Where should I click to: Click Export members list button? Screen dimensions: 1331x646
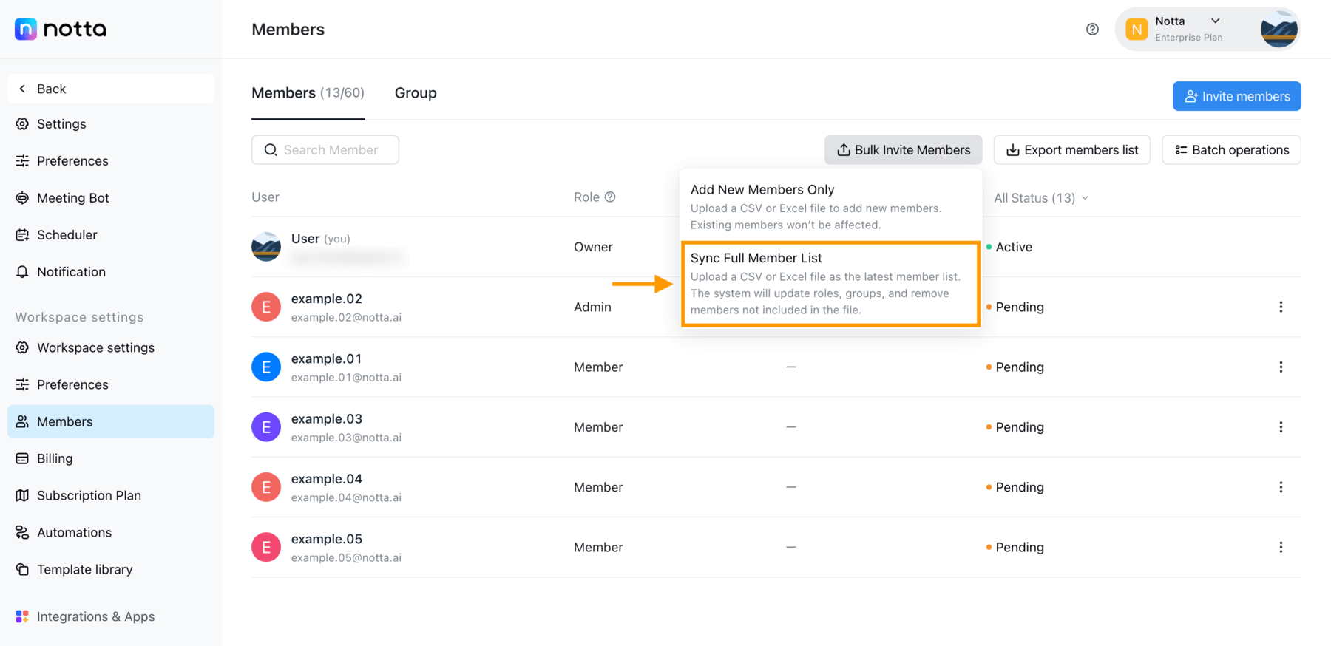tap(1071, 150)
